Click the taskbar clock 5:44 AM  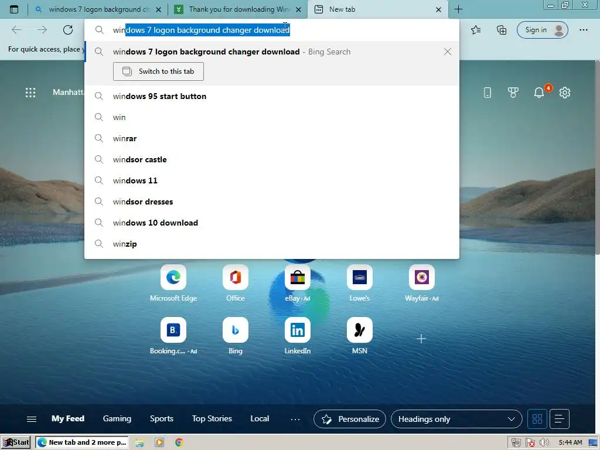tap(570, 443)
